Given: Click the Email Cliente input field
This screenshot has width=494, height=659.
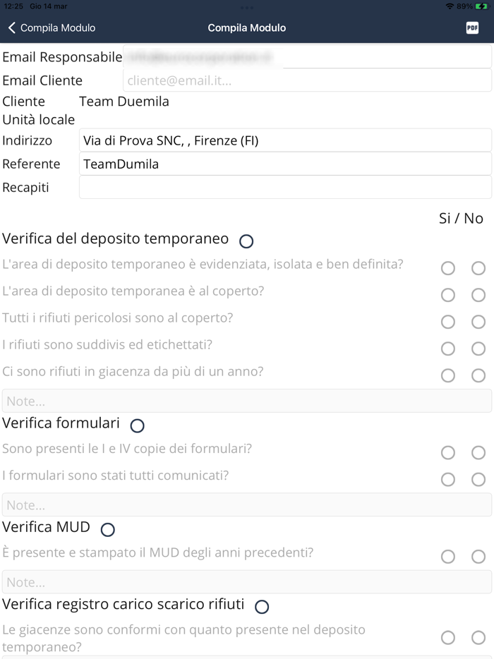Looking at the screenshot, I should pos(307,80).
